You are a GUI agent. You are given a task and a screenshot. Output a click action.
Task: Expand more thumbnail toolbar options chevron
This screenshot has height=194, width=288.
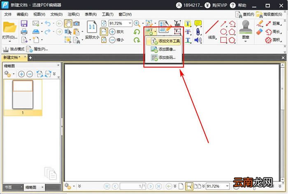54,74
